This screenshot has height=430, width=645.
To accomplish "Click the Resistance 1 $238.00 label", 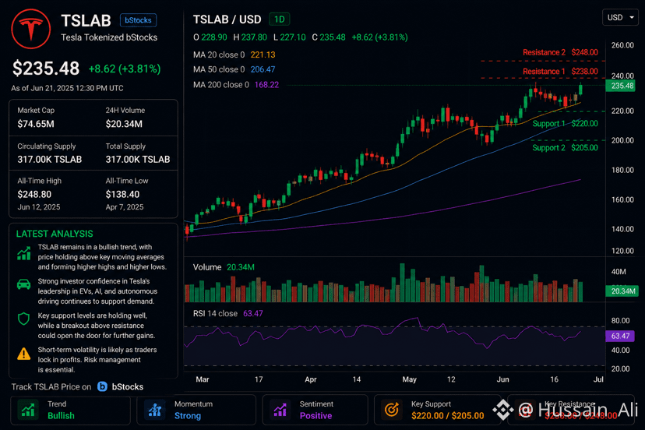I will tap(560, 71).
